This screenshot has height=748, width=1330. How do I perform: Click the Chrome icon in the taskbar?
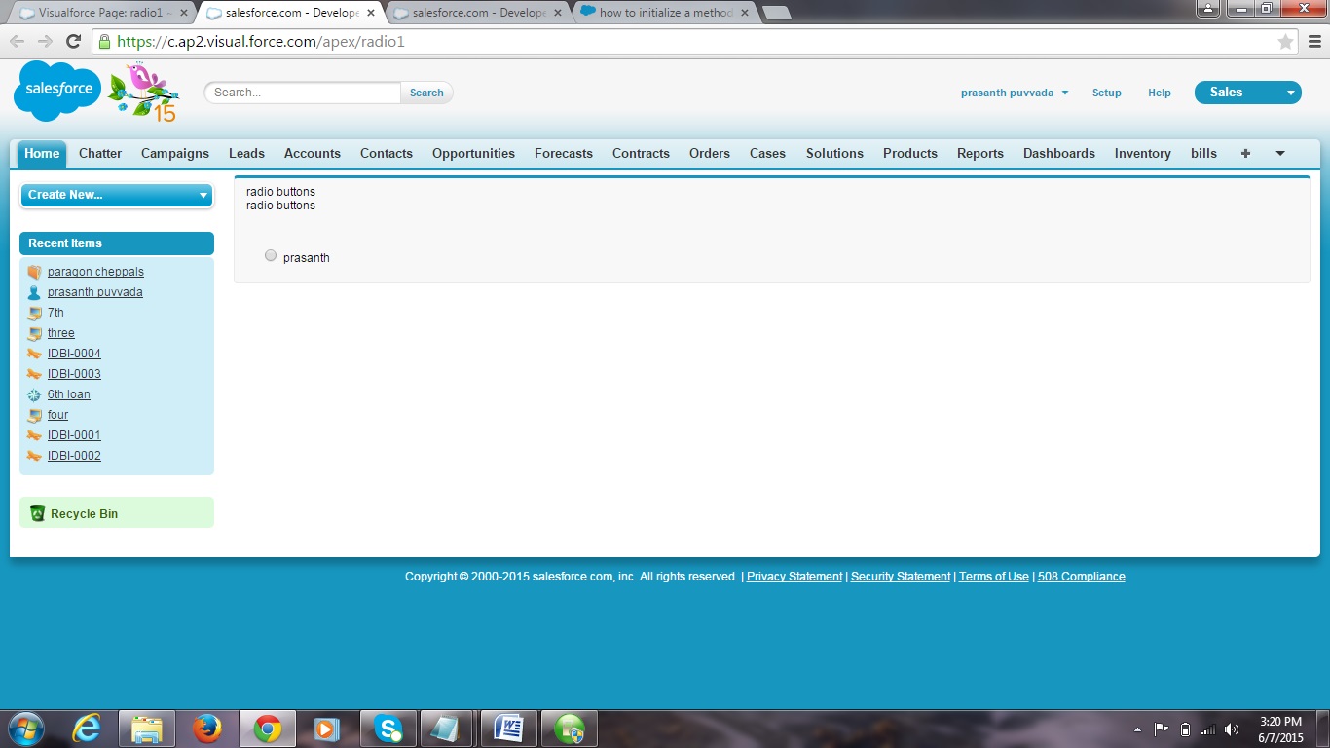[x=268, y=729]
